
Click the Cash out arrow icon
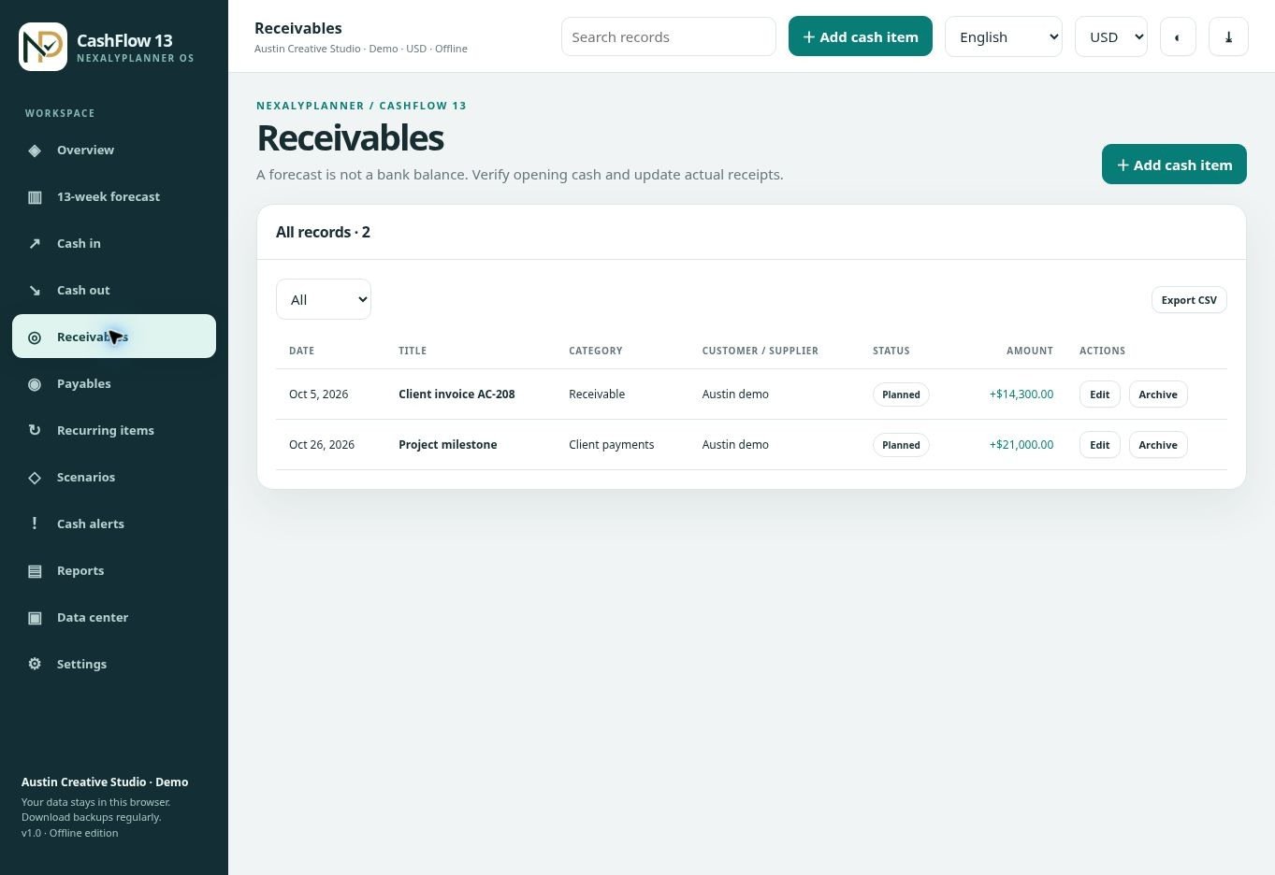click(x=35, y=291)
